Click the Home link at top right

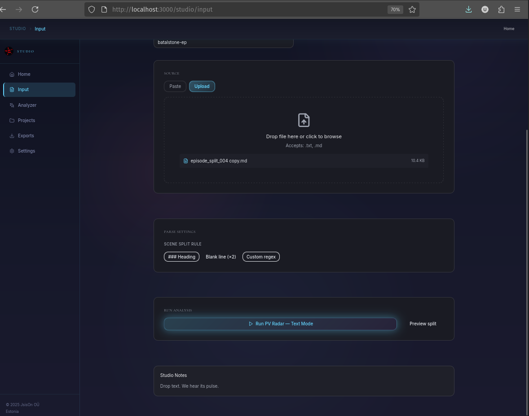click(509, 28)
